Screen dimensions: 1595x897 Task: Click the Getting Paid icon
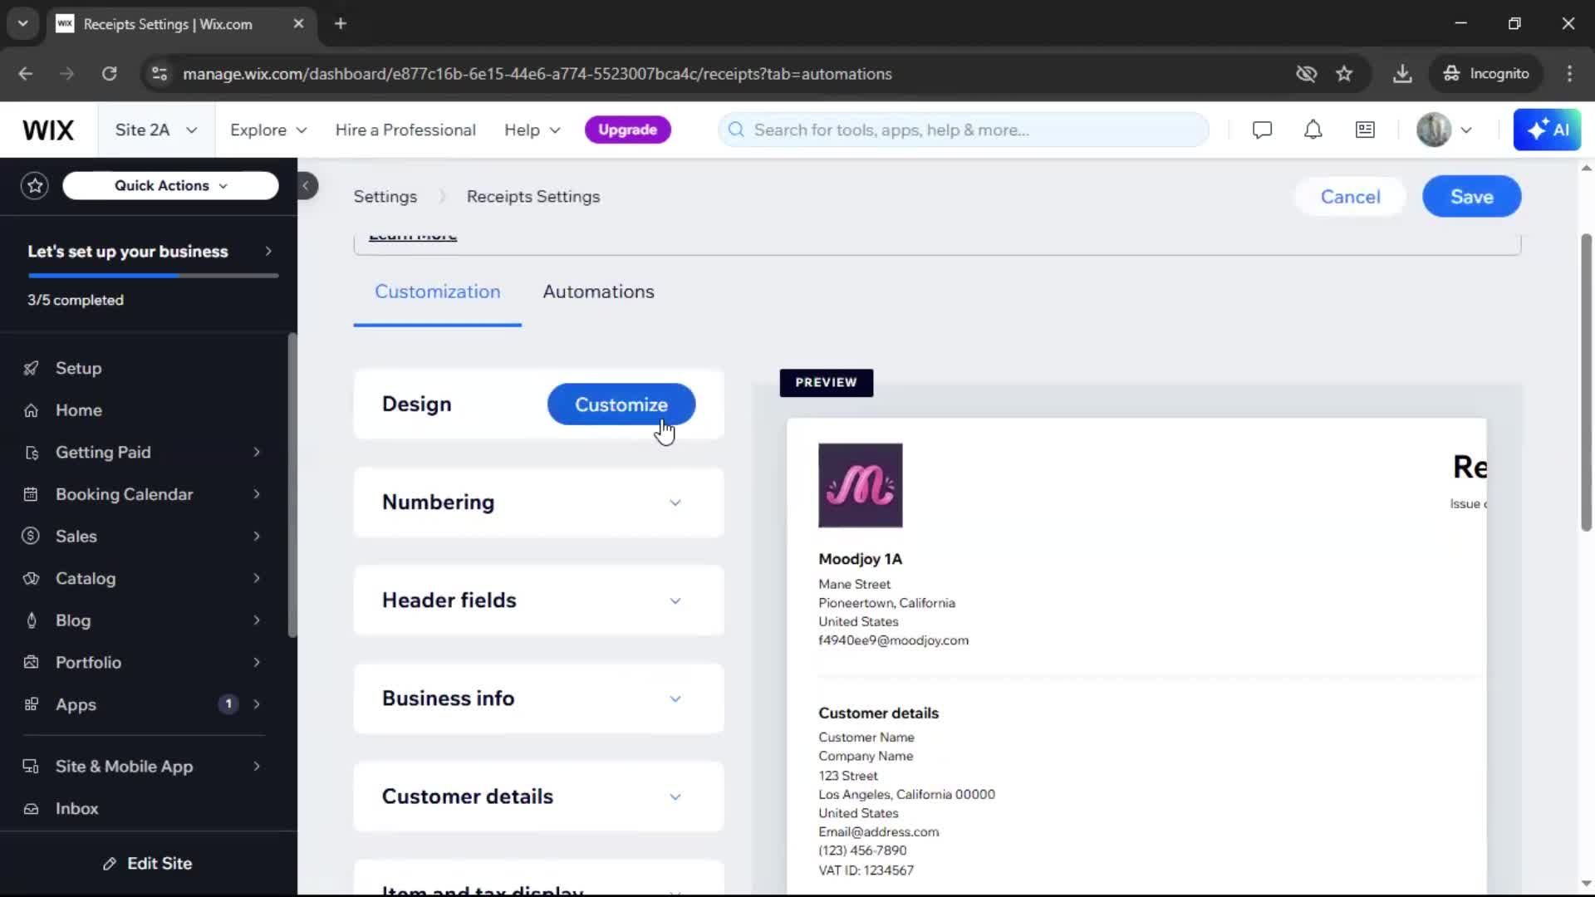coord(31,453)
